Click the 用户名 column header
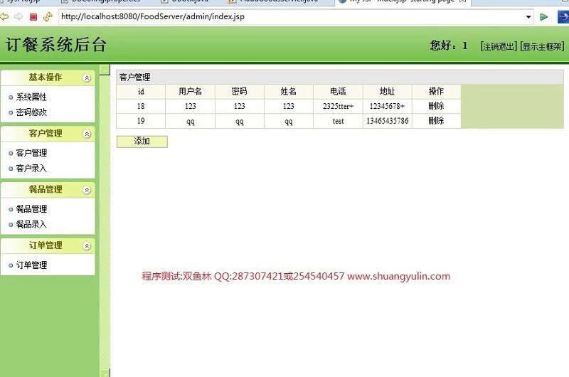 point(190,92)
